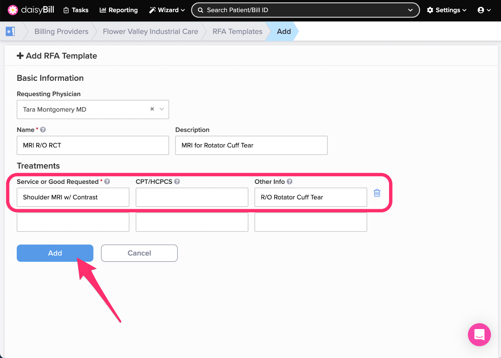Open the Settings dropdown menu
Image resolution: width=501 pixels, height=358 pixels.
[x=447, y=10]
